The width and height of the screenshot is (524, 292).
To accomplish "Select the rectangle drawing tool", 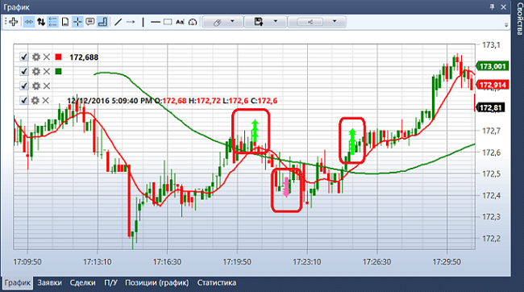I will [x=168, y=22].
